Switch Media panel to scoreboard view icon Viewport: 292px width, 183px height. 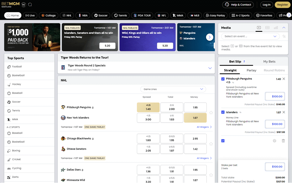point(268,28)
